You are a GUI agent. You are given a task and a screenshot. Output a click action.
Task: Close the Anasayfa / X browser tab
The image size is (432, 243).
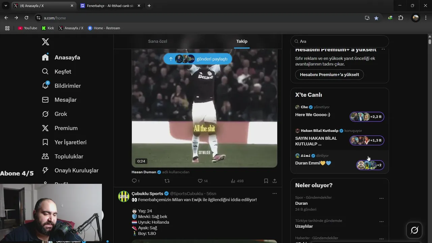(72, 6)
